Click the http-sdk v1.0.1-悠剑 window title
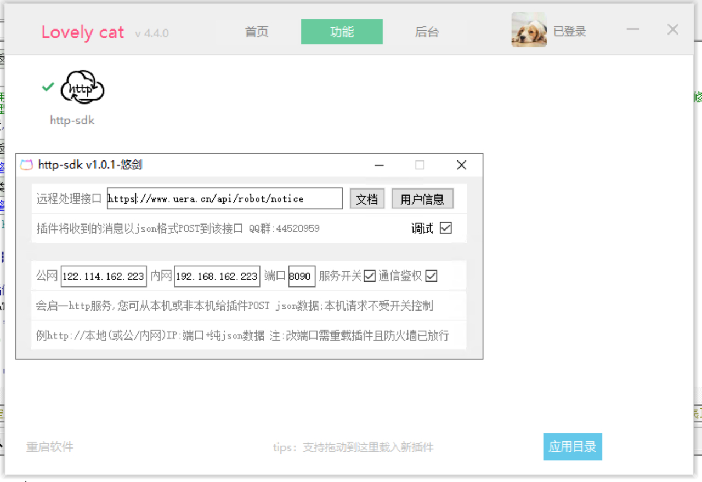Image resolution: width=702 pixels, height=482 pixels. (90, 165)
